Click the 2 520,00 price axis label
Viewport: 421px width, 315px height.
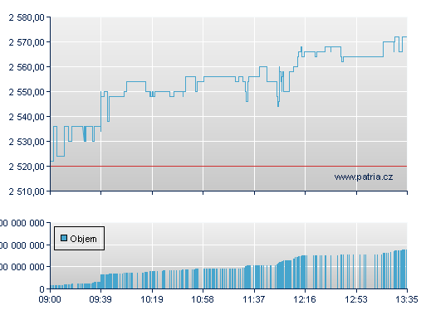point(27,167)
